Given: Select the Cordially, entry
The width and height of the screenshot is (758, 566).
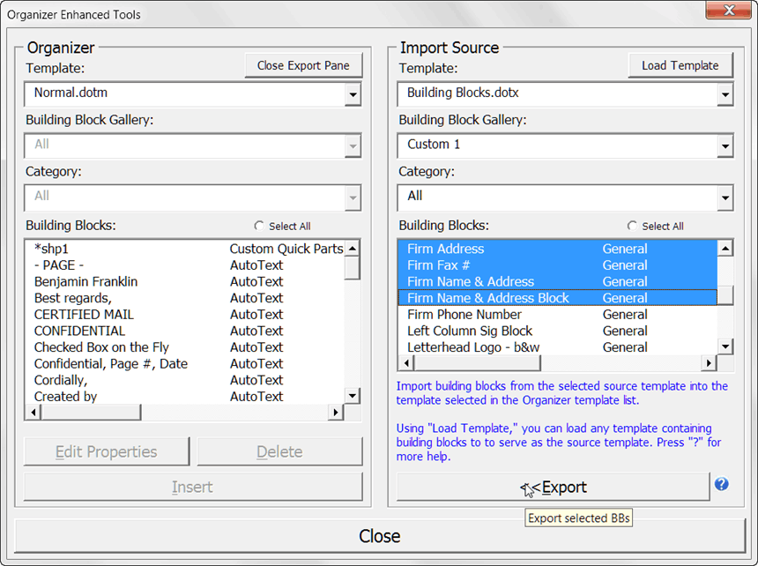Looking at the screenshot, I should [185, 380].
